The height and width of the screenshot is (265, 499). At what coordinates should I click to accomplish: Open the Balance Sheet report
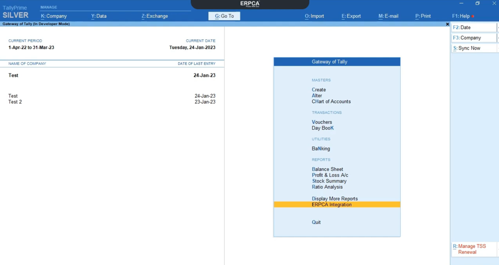pyautogui.click(x=327, y=169)
